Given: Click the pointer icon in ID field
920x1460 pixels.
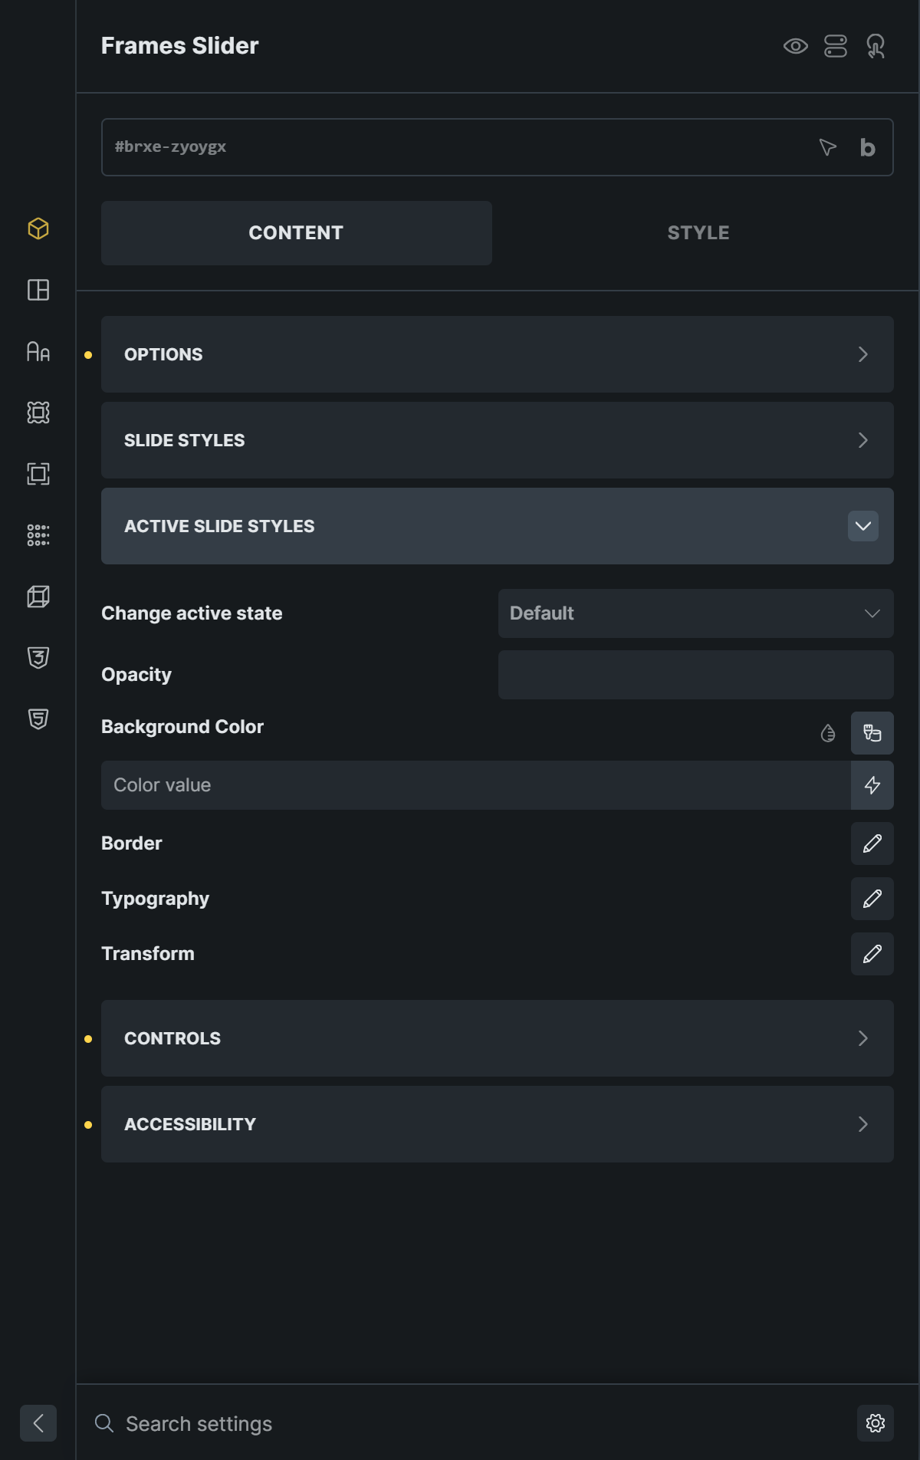Looking at the screenshot, I should coord(828,147).
